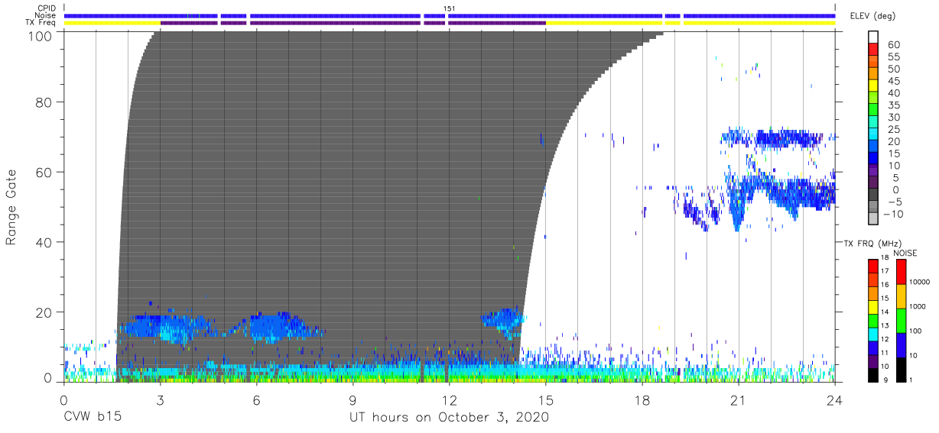Click the 'TX Freq' row label
The width and height of the screenshot is (939, 433).
click(41, 22)
